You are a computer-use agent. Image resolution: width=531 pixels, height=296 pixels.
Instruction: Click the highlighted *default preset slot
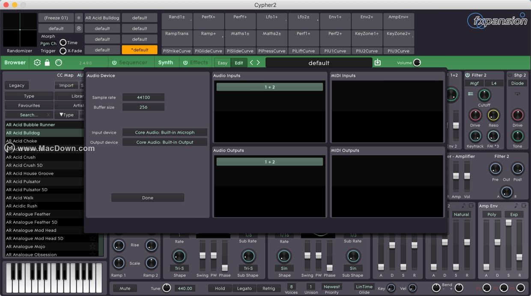click(140, 50)
